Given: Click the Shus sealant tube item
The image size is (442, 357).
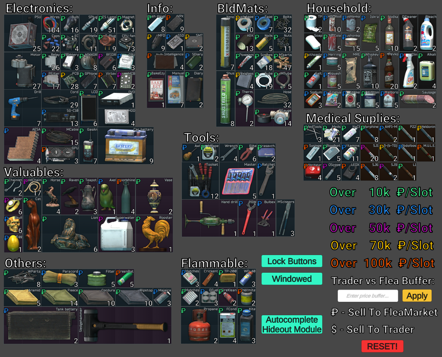Looking at the screenshot, I should coord(226,99).
